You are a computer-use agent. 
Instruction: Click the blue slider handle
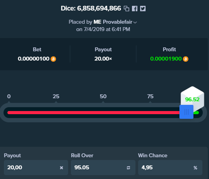186,112
